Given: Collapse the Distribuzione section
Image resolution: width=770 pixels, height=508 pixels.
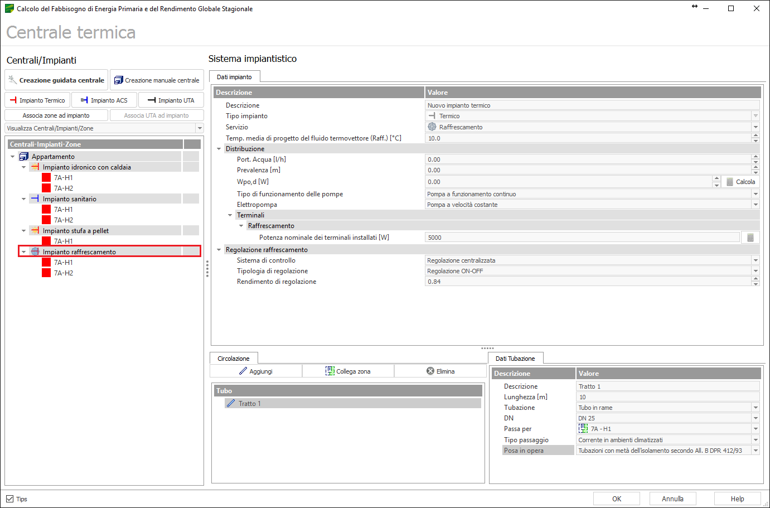Looking at the screenshot, I should pos(219,149).
